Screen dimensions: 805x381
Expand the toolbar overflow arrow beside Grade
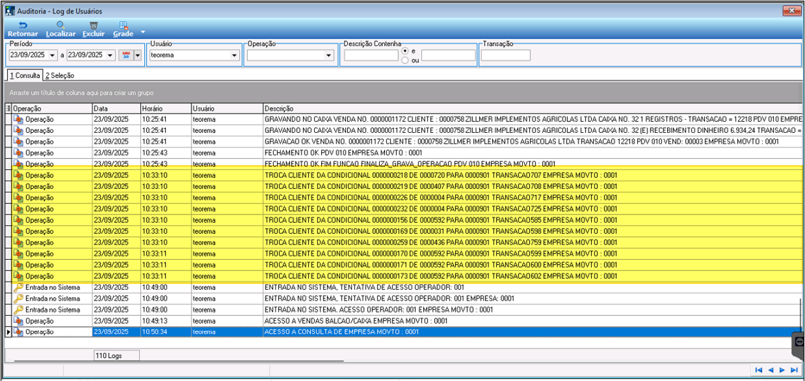143,31
